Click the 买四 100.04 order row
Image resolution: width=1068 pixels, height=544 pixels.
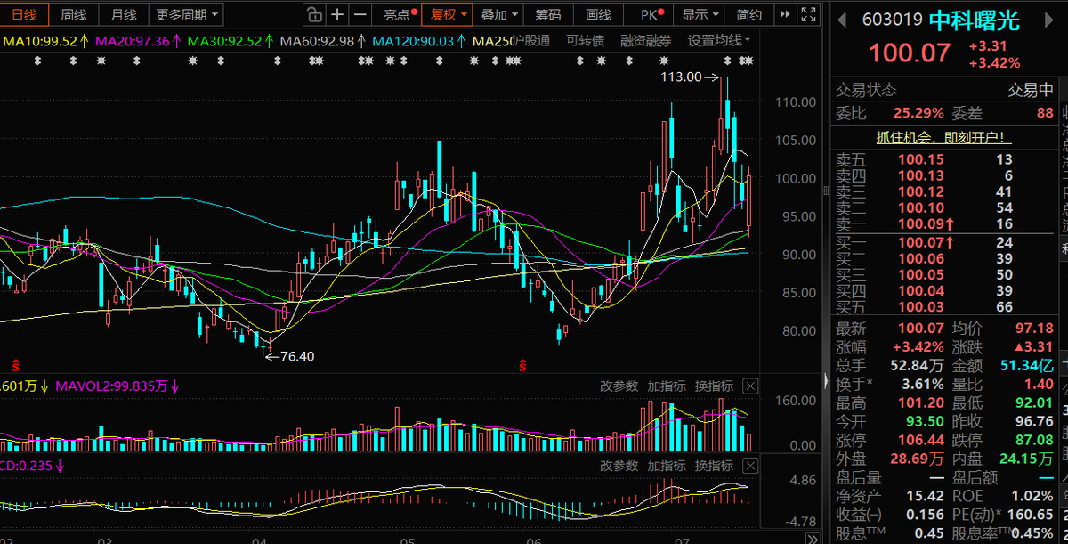tap(943, 291)
